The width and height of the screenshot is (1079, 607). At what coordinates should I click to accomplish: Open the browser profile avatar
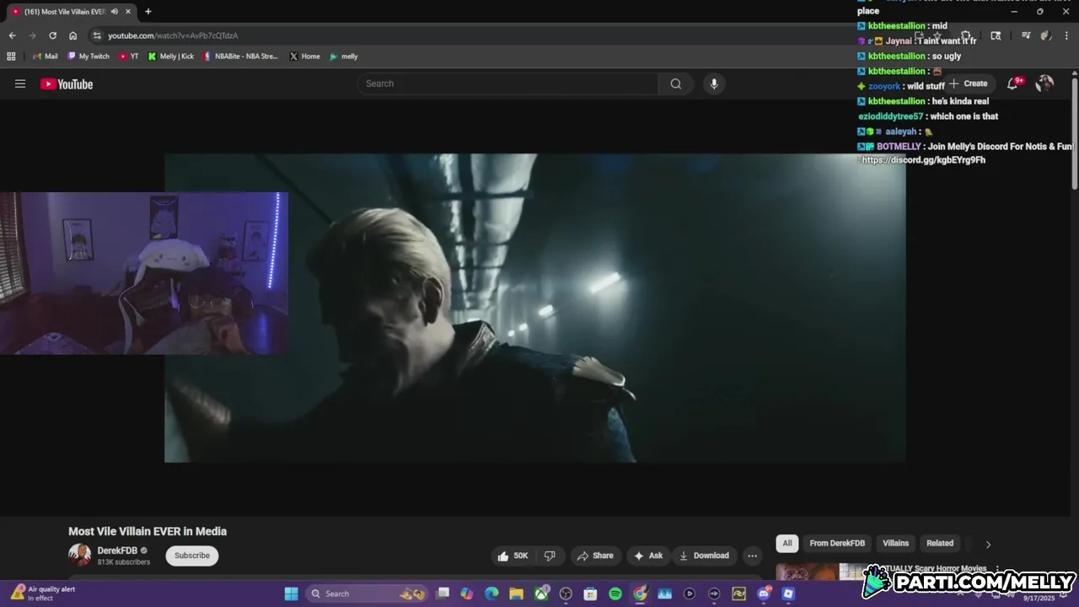pos(1046,35)
